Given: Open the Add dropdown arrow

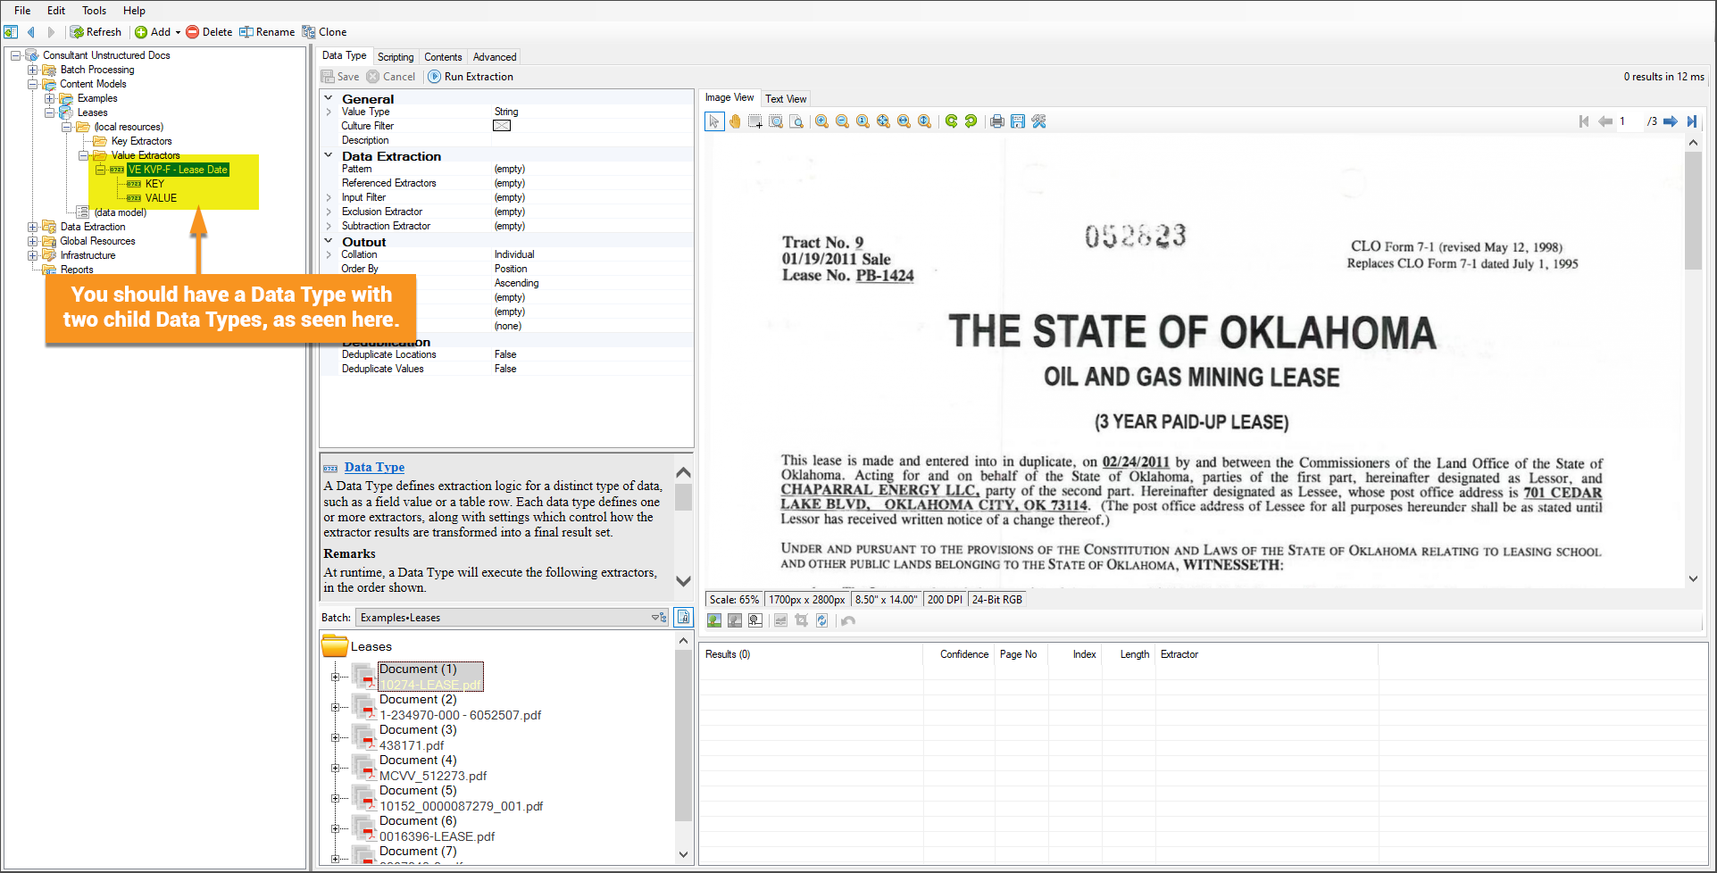Looking at the screenshot, I should pyautogui.click(x=178, y=32).
